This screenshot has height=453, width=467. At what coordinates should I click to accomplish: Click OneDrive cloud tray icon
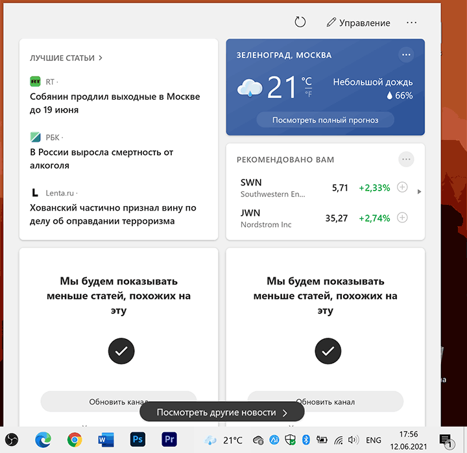[x=258, y=440]
